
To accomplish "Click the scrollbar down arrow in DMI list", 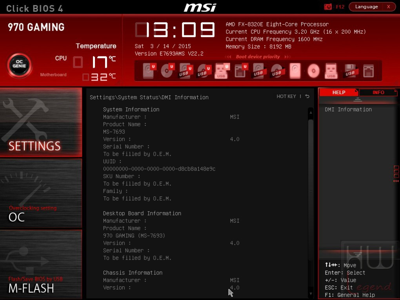I will click(311, 294).
